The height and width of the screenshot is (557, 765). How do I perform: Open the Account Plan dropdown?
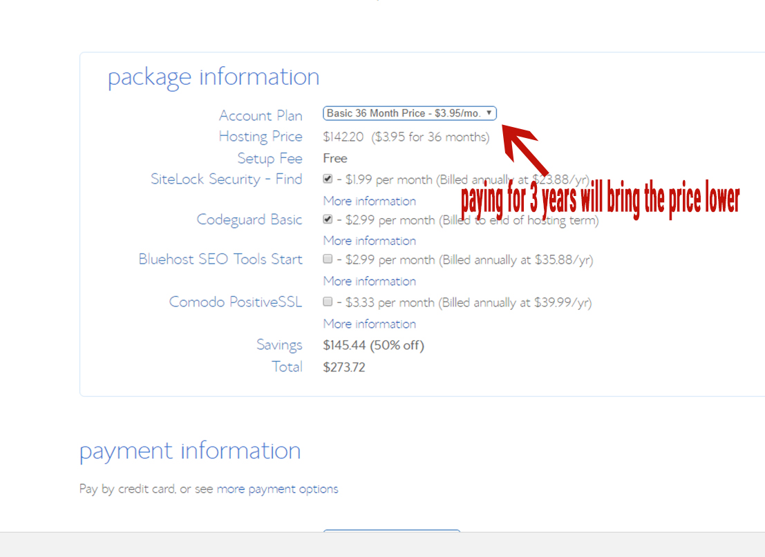click(409, 113)
